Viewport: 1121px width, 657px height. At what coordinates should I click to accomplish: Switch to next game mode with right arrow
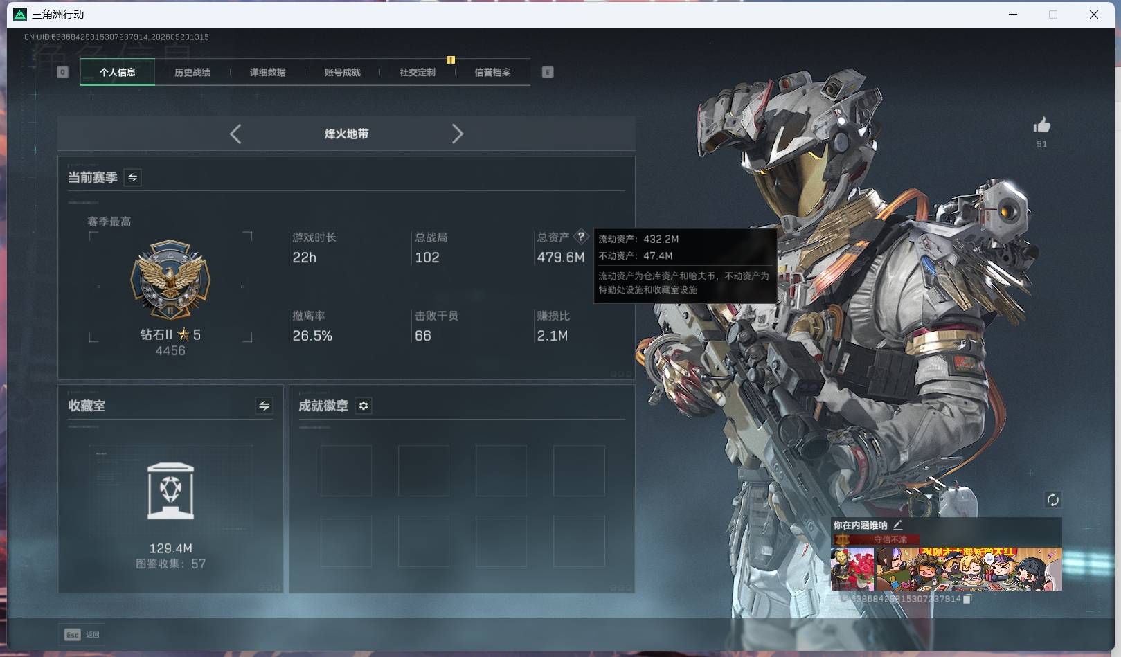(457, 134)
